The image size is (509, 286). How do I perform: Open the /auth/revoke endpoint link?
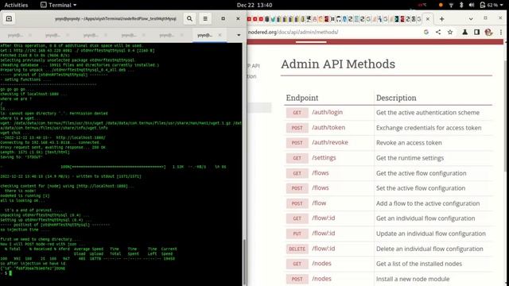330,142
